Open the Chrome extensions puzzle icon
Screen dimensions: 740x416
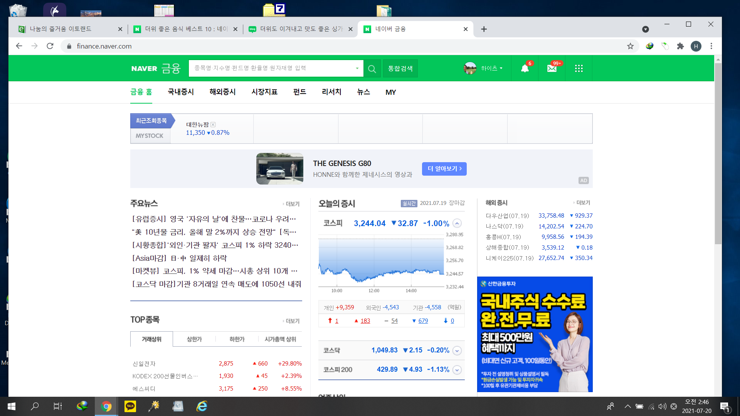680,46
